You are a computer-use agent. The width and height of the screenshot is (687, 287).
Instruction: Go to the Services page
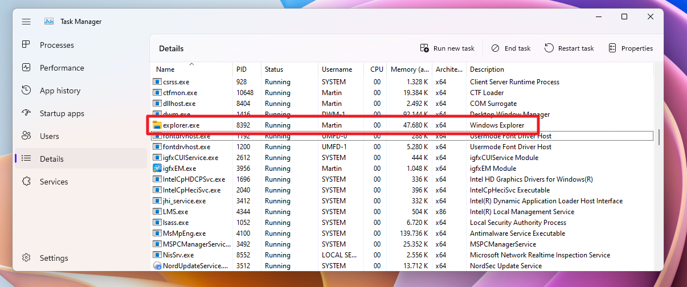point(80,182)
